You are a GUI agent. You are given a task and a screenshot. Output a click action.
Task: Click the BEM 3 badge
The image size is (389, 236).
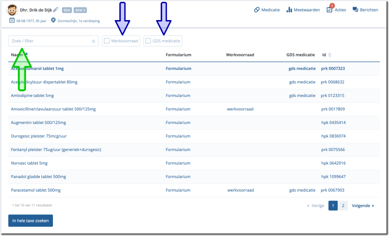tap(80, 10)
